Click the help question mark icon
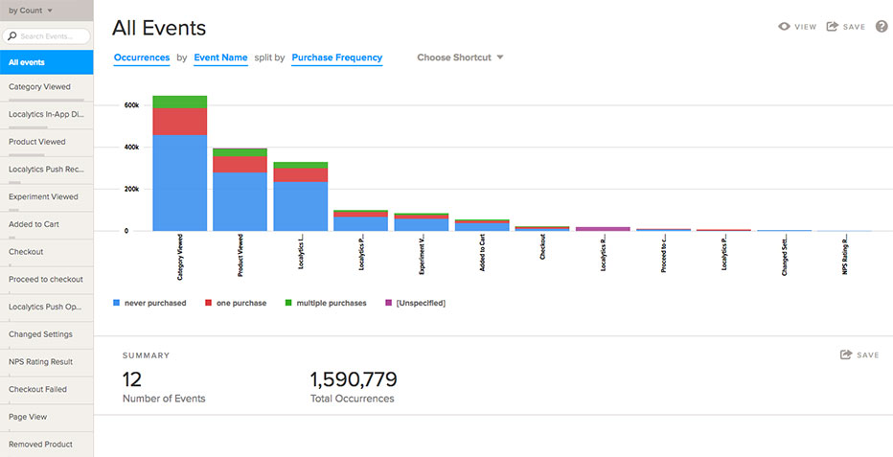This screenshot has width=893, height=457. pos(882,27)
